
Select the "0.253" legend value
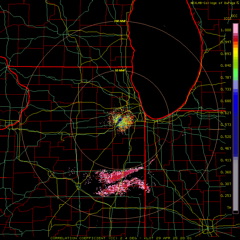pos(226,196)
